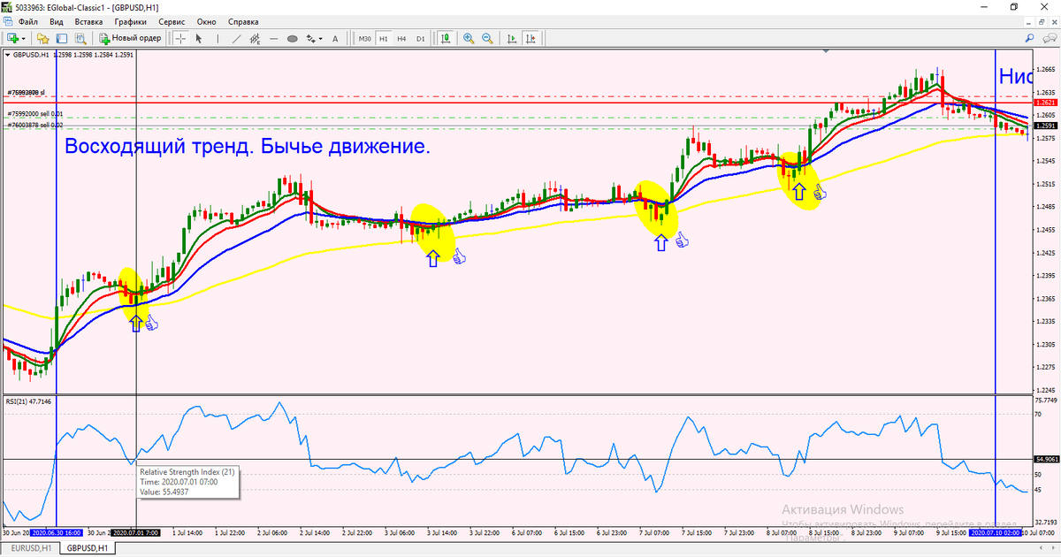
Task: Click the RSI(21) 47.7146 indicator label
Action: [x=28, y=401]
